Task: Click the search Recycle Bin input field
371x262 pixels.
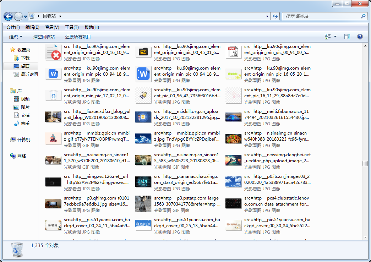Action: [x=321, y=16]
